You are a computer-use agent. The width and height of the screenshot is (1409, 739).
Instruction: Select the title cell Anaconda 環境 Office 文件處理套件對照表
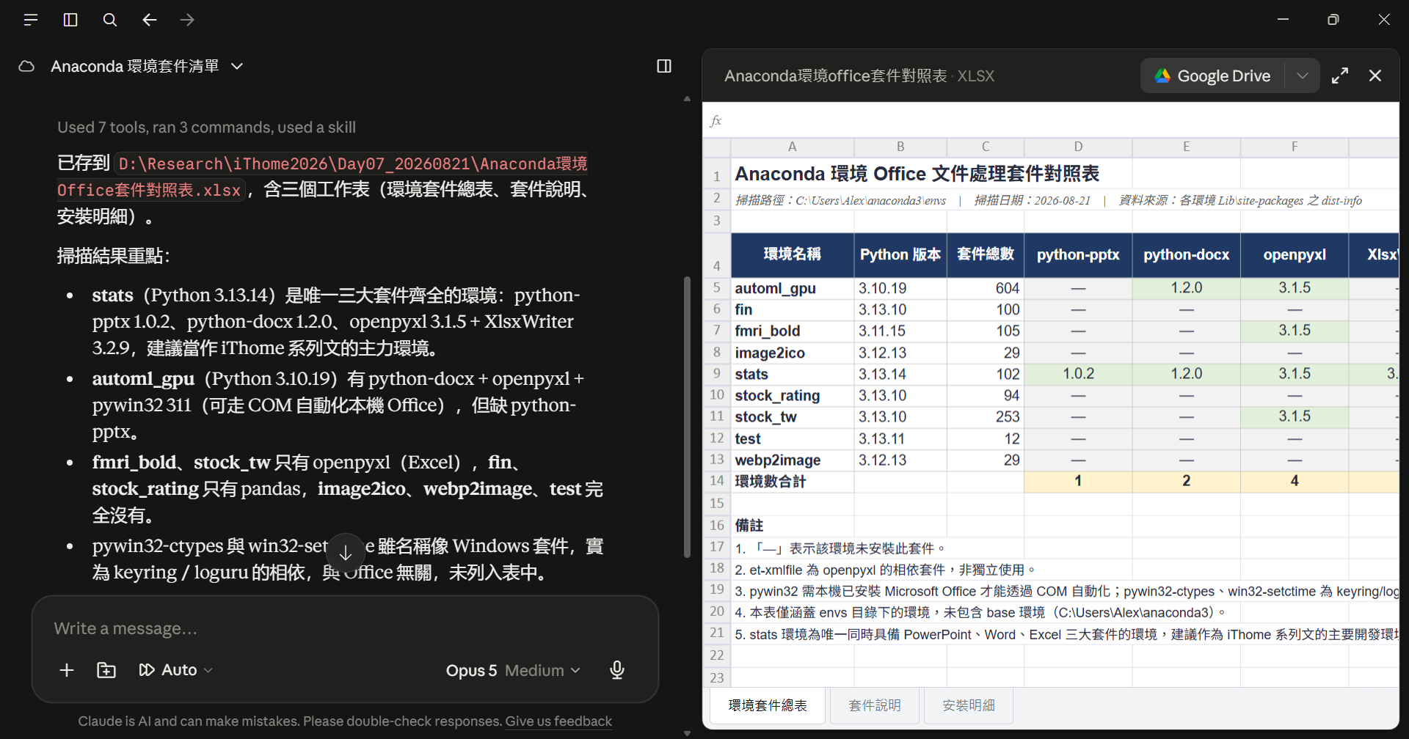[x=917, y=174]
